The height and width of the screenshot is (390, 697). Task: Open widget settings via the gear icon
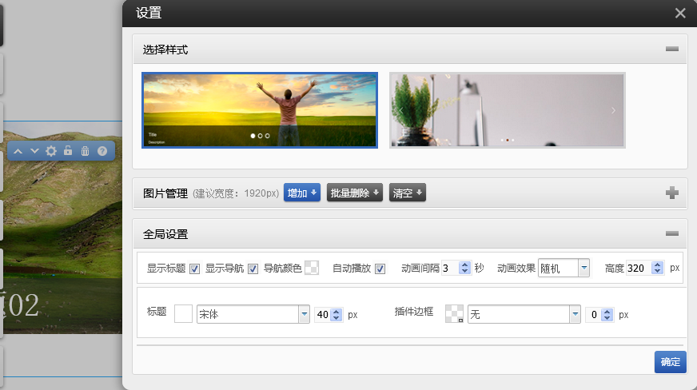click(51, 151)
